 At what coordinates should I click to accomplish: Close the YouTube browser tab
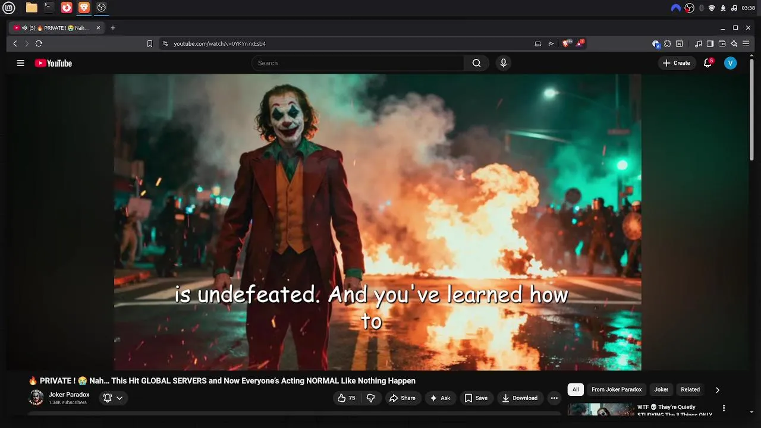click(x=98, y=28)
